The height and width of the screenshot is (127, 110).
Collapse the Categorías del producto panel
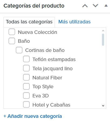[x=106, y=6]
